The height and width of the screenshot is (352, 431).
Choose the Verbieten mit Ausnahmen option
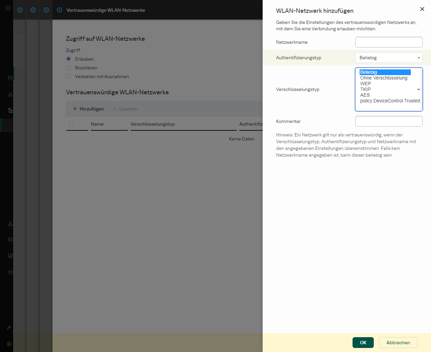tap(69, 76)
